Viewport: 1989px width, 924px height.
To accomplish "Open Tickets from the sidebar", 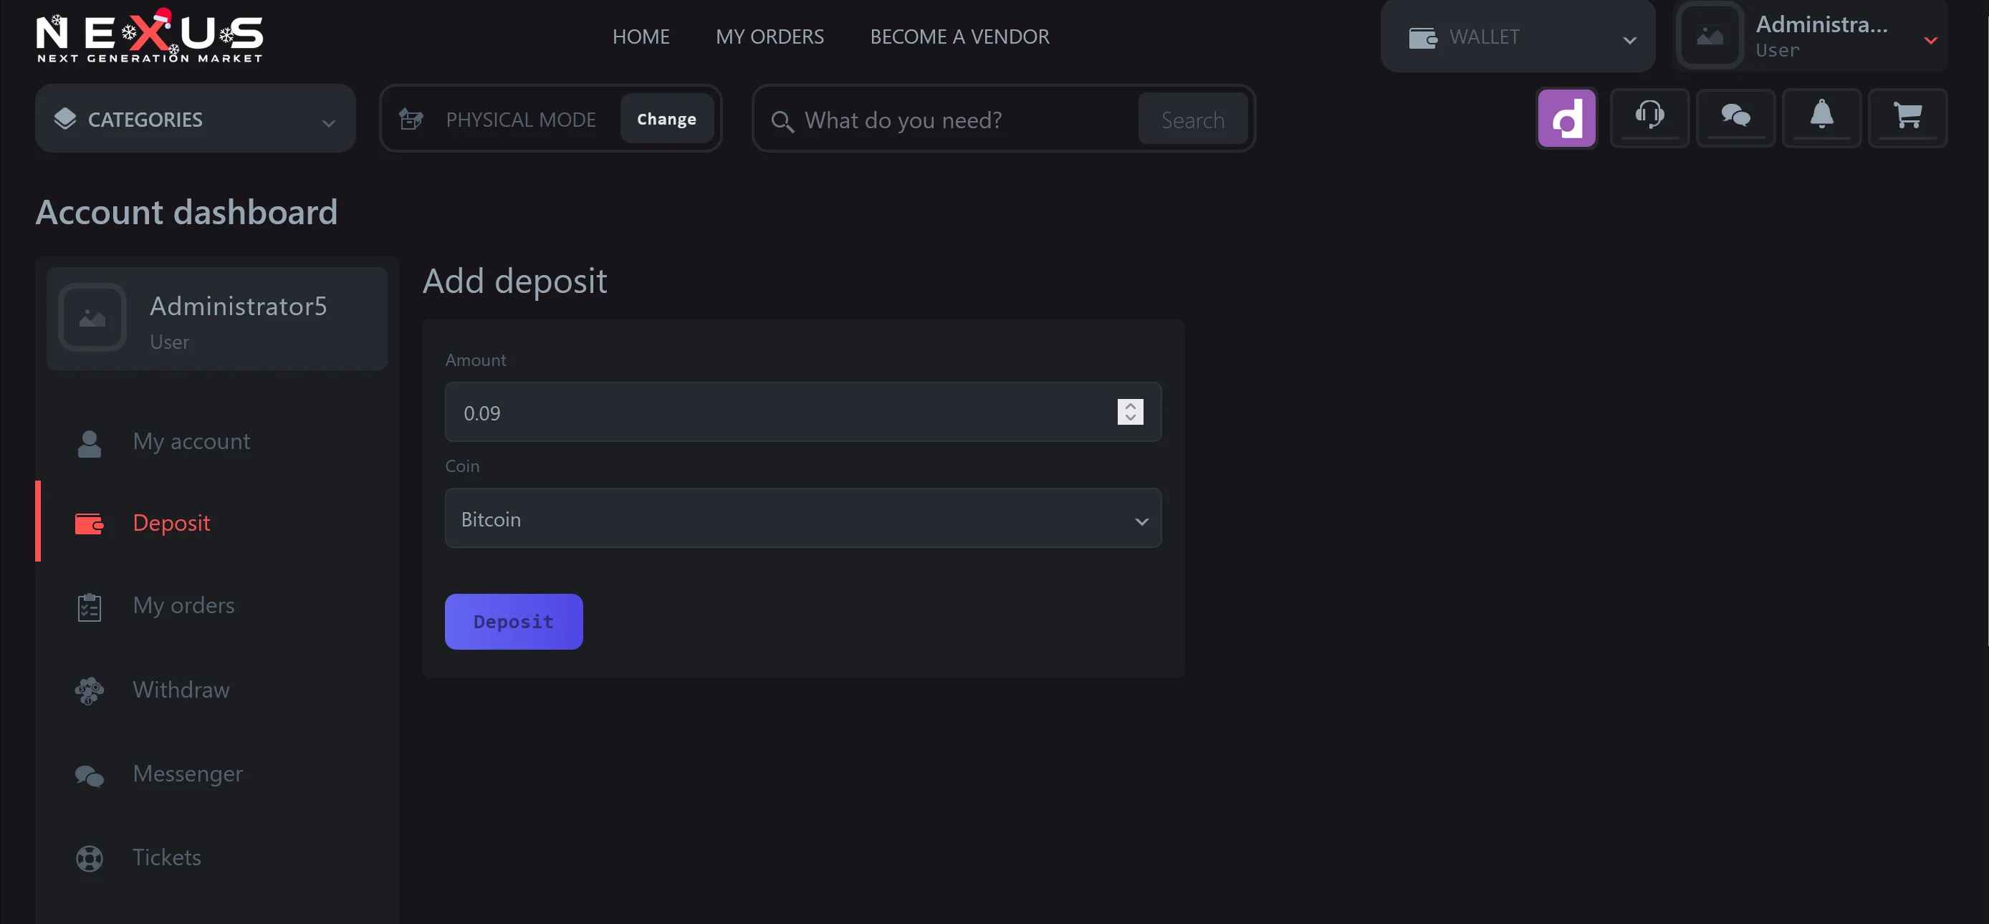I will (166, 857).
